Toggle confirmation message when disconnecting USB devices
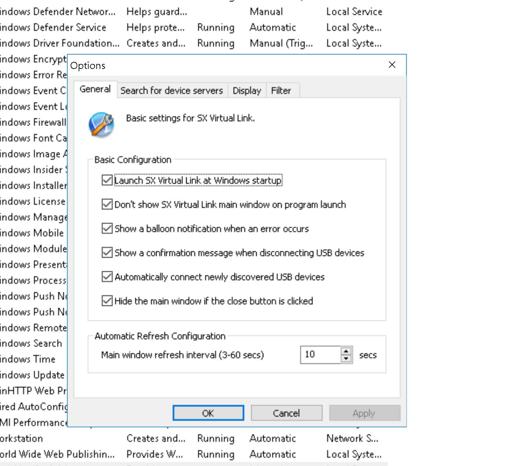The width and height of the screenshot is (524, 466). pyautogui.click(x=107, y=253)
